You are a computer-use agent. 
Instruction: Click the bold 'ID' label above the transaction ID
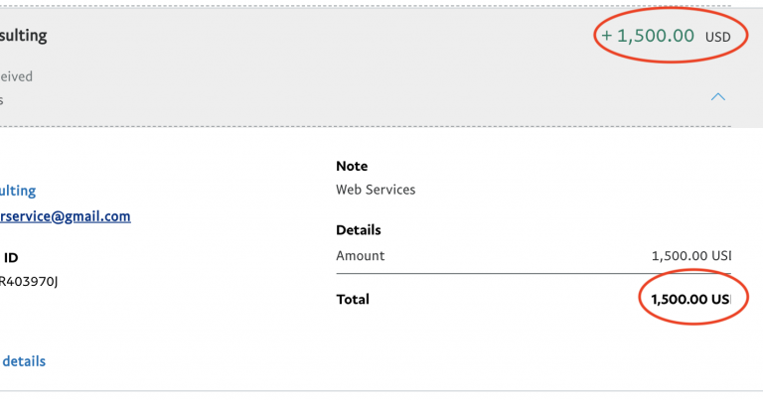pyautogui.click(x=11, y=257)
